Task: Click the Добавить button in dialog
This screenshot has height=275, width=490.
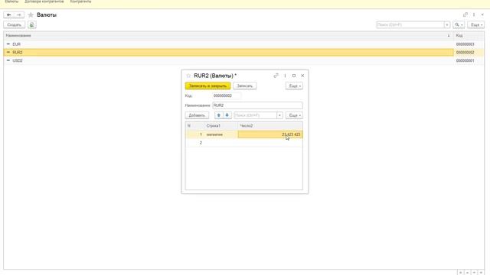Action: click(197, 115)
